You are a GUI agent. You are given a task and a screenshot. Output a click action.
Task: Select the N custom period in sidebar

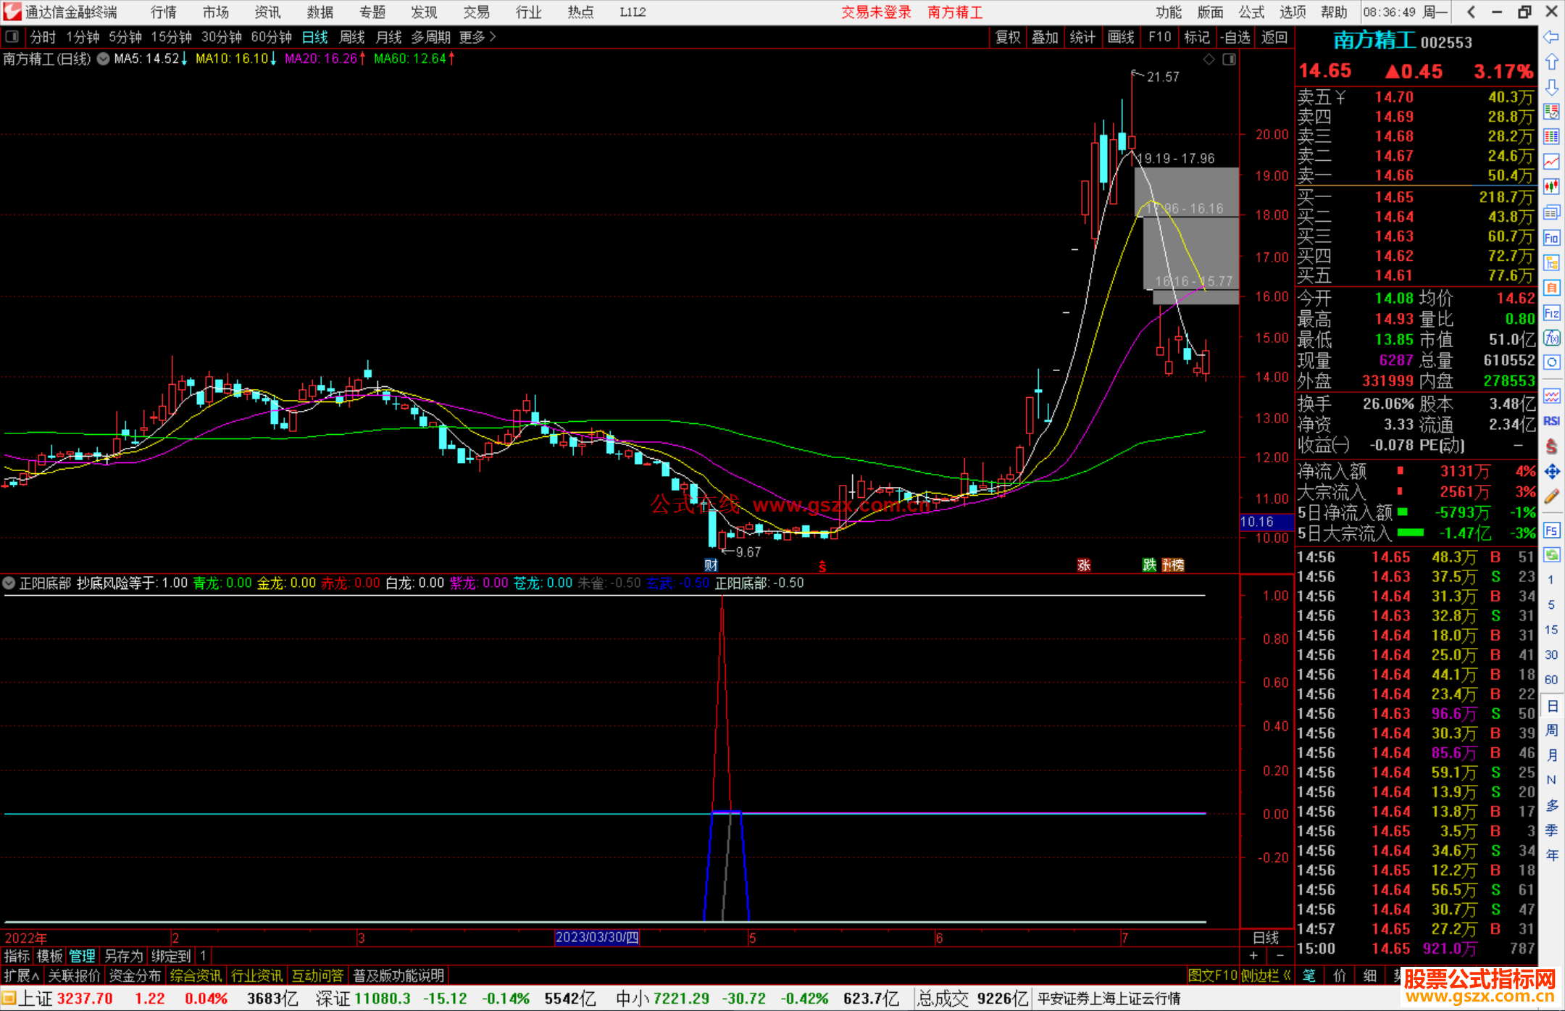coord(1551,780)
